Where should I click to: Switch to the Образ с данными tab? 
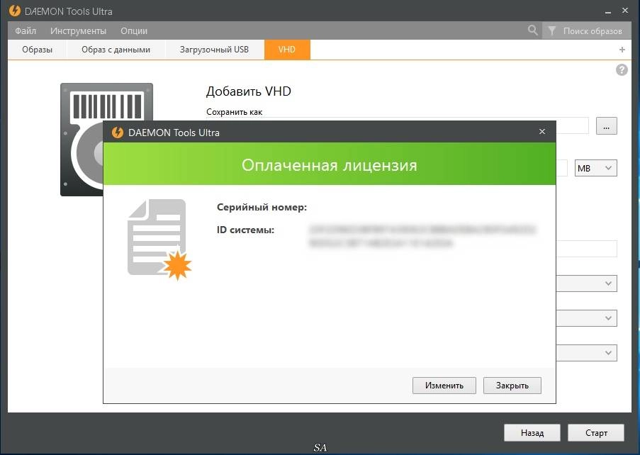[116, 50]
